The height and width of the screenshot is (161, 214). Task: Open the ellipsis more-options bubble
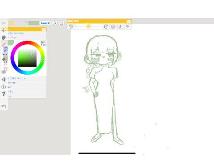point(4,72)
